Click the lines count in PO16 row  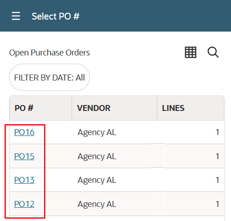point(217,132)
